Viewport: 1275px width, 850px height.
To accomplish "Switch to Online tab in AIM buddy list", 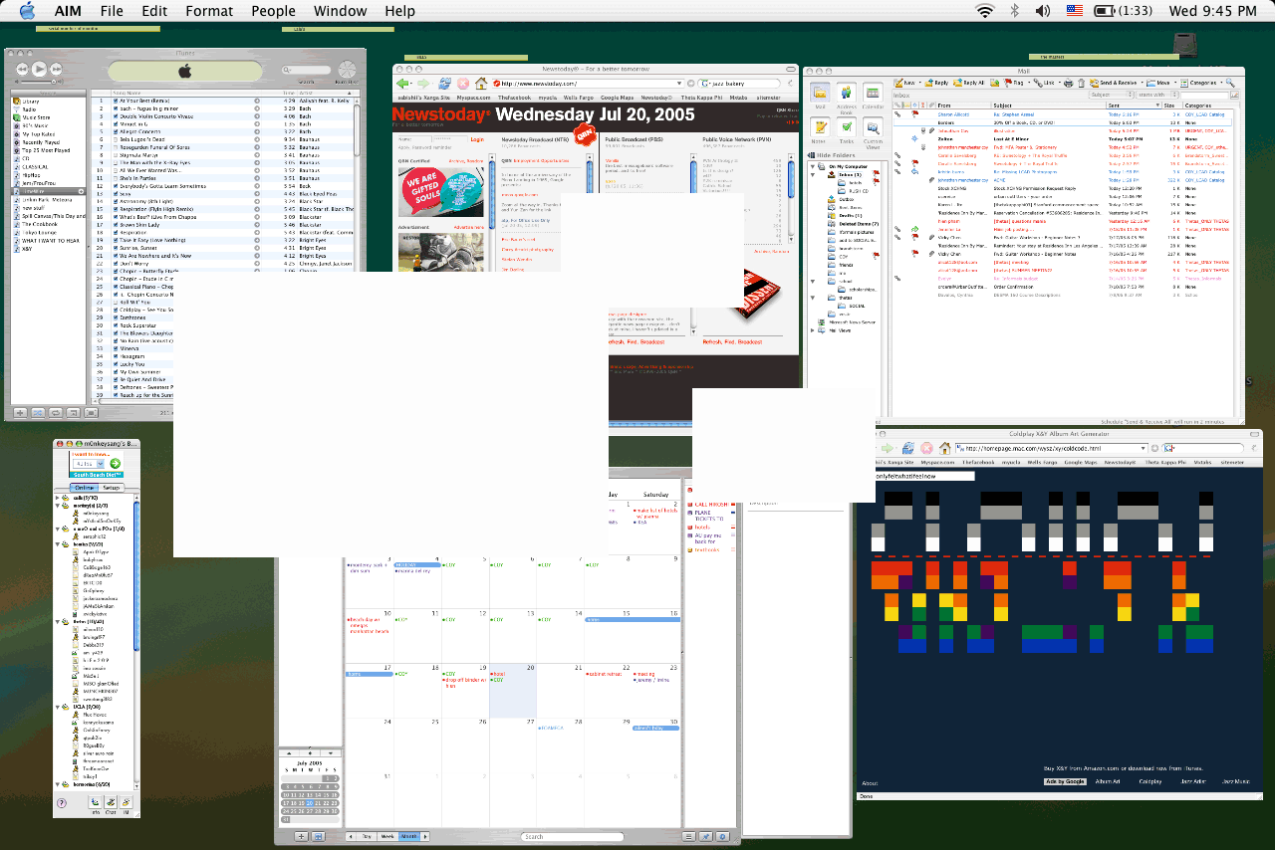I will click(x=85, y=488).
